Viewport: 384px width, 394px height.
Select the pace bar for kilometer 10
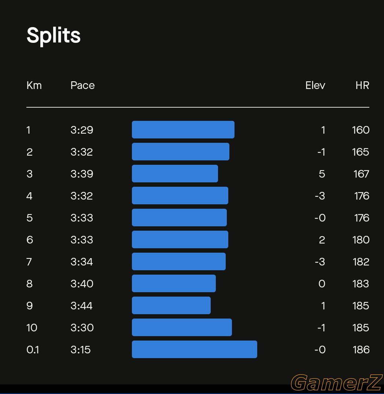[182, 327]
